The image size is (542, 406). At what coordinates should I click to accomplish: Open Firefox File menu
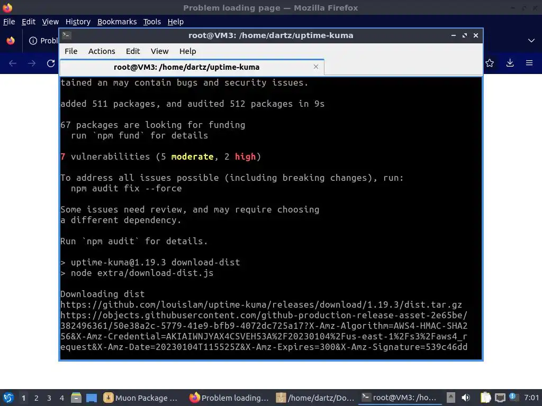pyautogui.click(x=9, y=22)
